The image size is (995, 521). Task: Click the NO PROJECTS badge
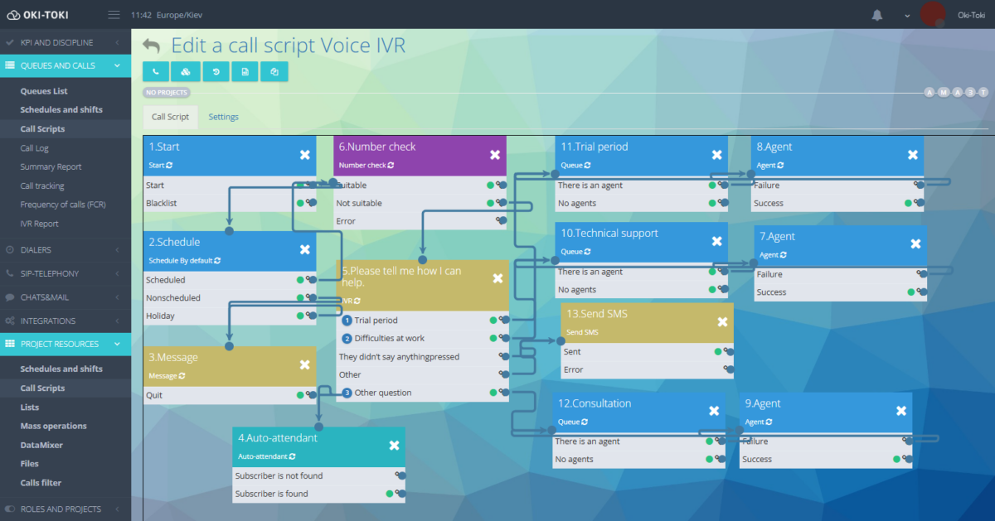(167, 93)
